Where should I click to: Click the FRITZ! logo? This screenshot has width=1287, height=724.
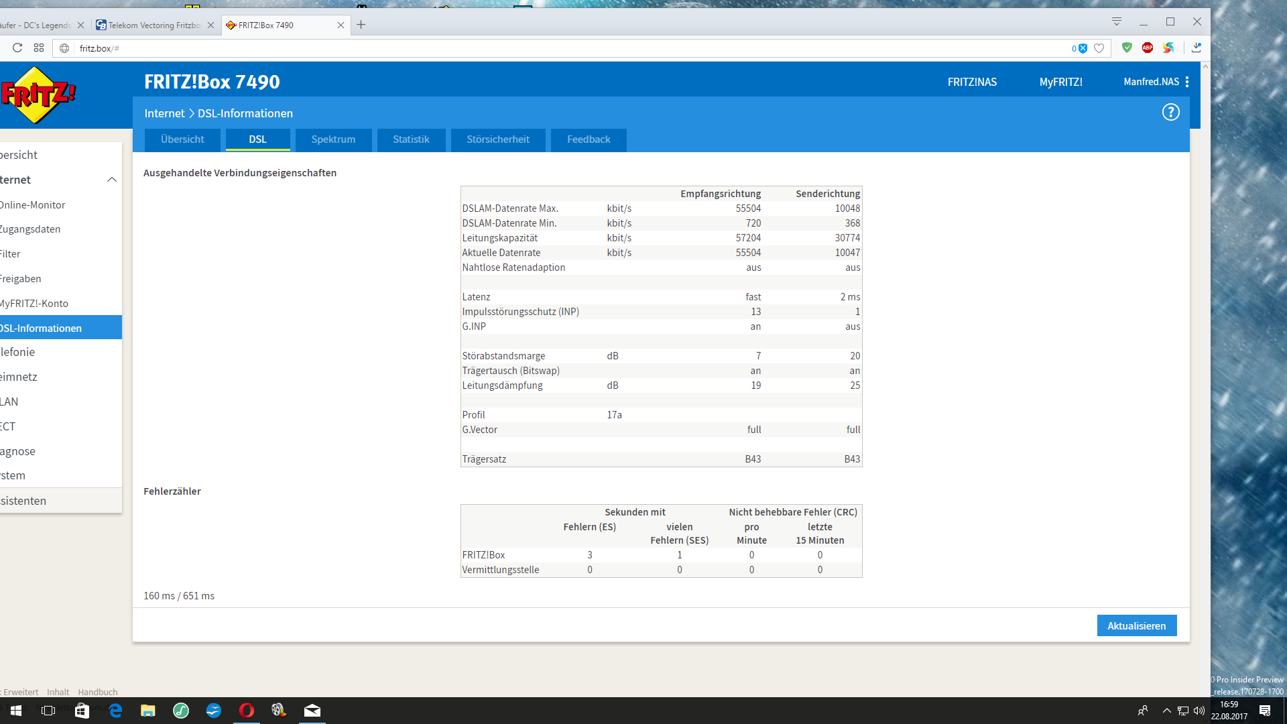click(x=38, y=95)
